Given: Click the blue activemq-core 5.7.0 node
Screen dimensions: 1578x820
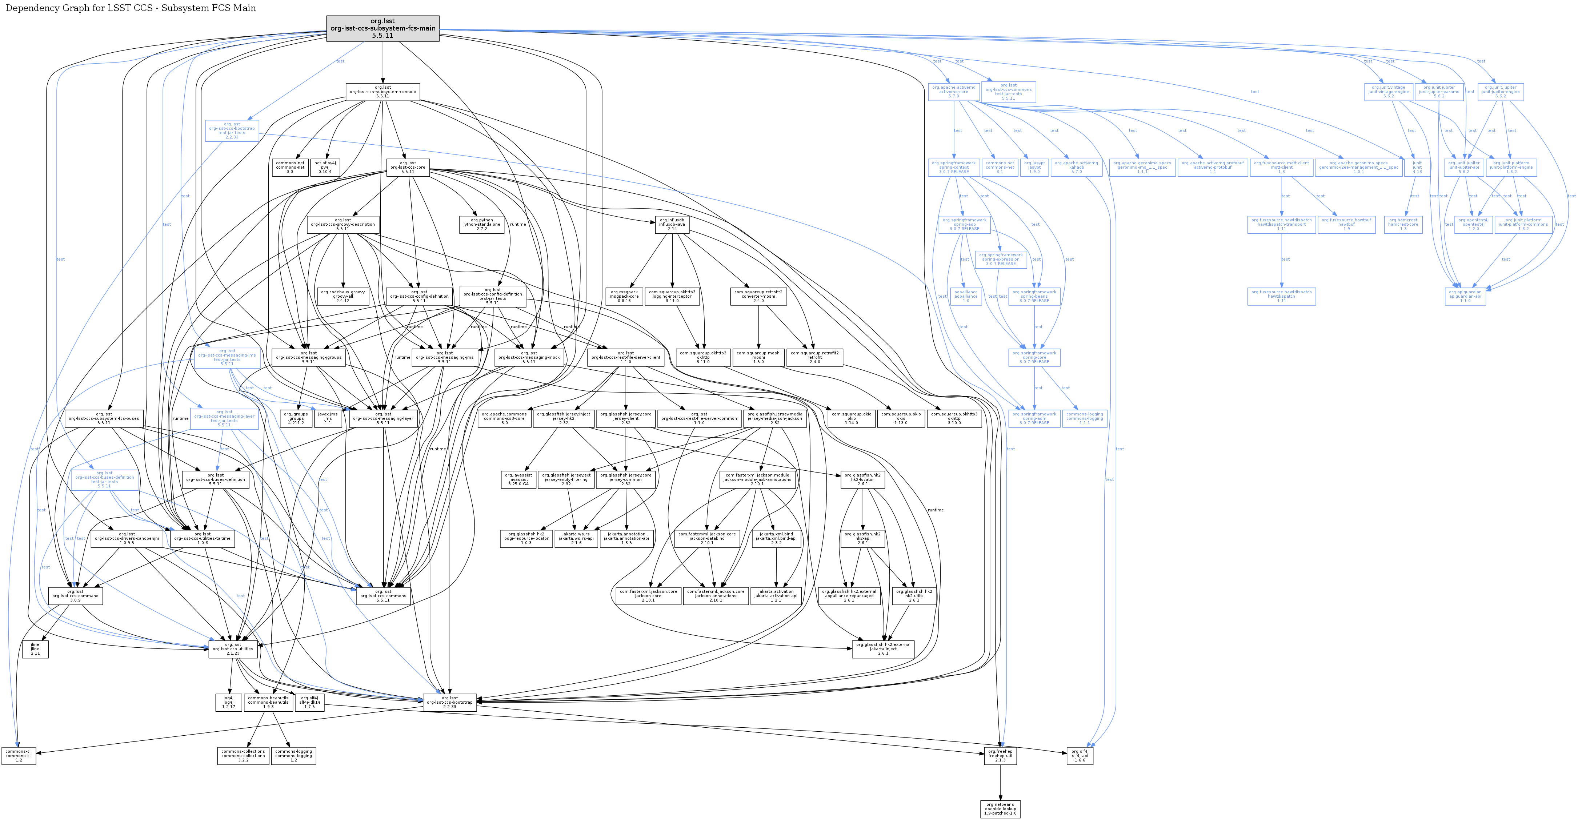Looking at the screenshot, I should click(x=954, y=92).
